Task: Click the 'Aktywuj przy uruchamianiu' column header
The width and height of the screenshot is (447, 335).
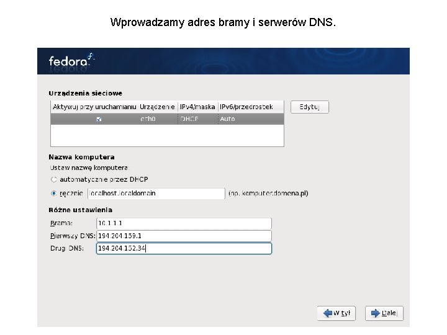Action: point(94,107)
